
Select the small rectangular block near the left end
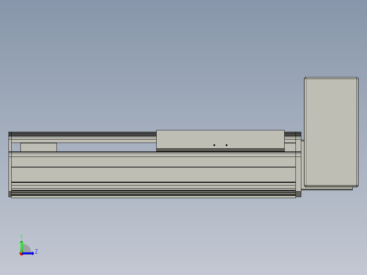(x=38, y=147)
